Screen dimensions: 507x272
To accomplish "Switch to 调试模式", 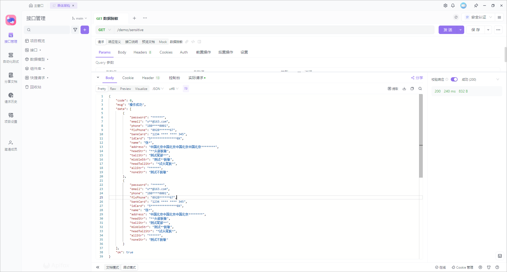I will click(x=129, y=267).
